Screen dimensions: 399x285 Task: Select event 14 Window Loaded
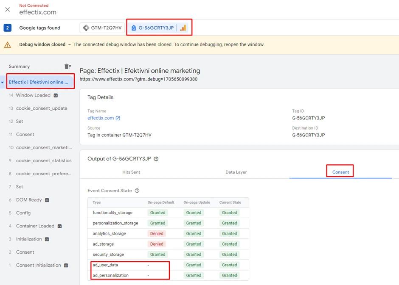click(33, 95)
